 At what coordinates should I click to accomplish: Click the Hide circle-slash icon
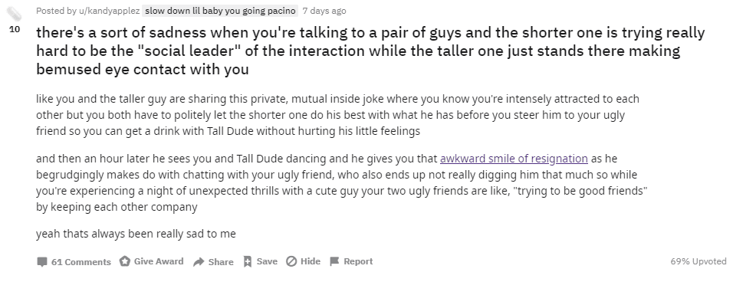pyautogui.click(x=291, y=261)
